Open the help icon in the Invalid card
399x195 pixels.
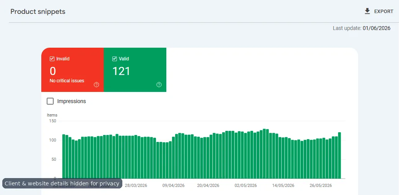[x=96, y=85]
